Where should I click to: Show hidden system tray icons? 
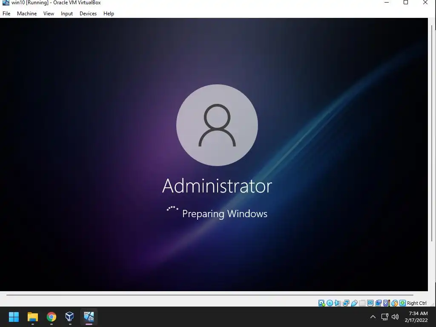click(x=373, y=317)
